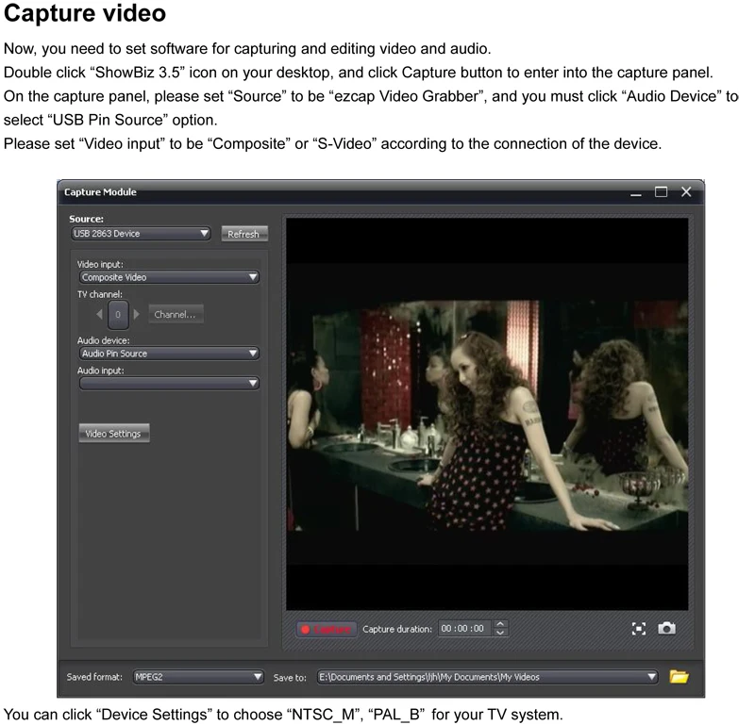This screenshot has height=725, width=755.
Task: Minimize the Capture Module window
Action: (637, 192)
